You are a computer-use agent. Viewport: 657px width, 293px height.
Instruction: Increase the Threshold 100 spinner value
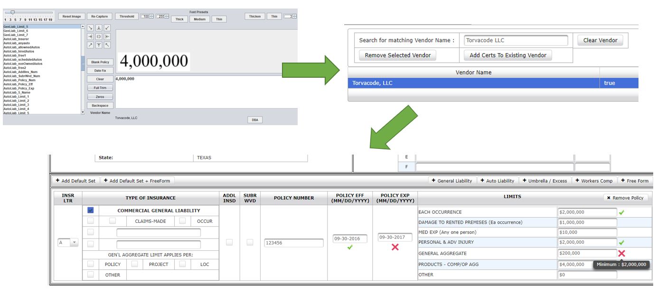pyautogui.click(x=151, y=15)
